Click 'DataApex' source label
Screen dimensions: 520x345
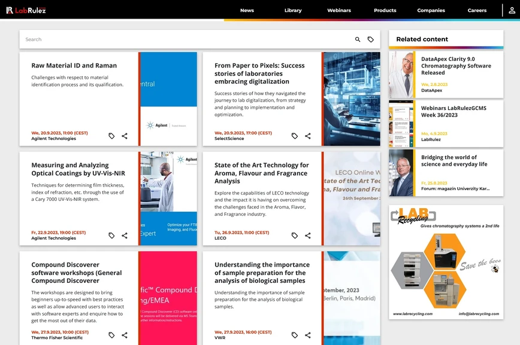(431, 90)
